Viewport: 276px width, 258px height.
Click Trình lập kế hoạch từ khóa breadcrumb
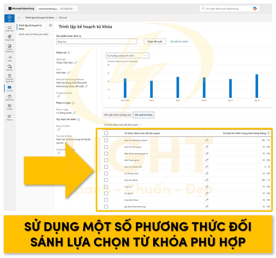(x=40, y=18)
